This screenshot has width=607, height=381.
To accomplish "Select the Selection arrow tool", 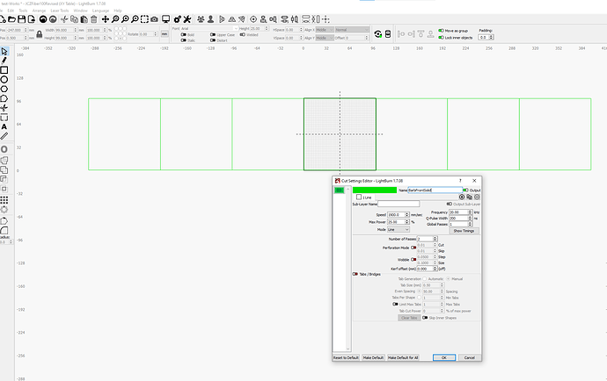I will (4, 52).
